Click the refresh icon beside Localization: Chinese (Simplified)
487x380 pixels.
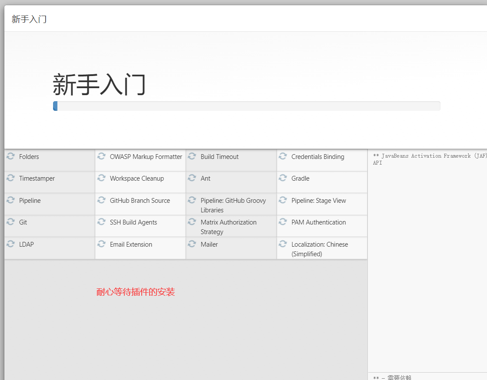[x=283, y=244]
